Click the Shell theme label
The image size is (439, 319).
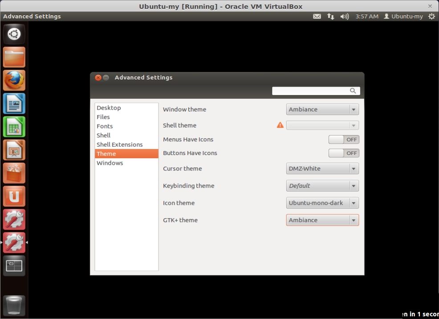(x=179, y=125)
